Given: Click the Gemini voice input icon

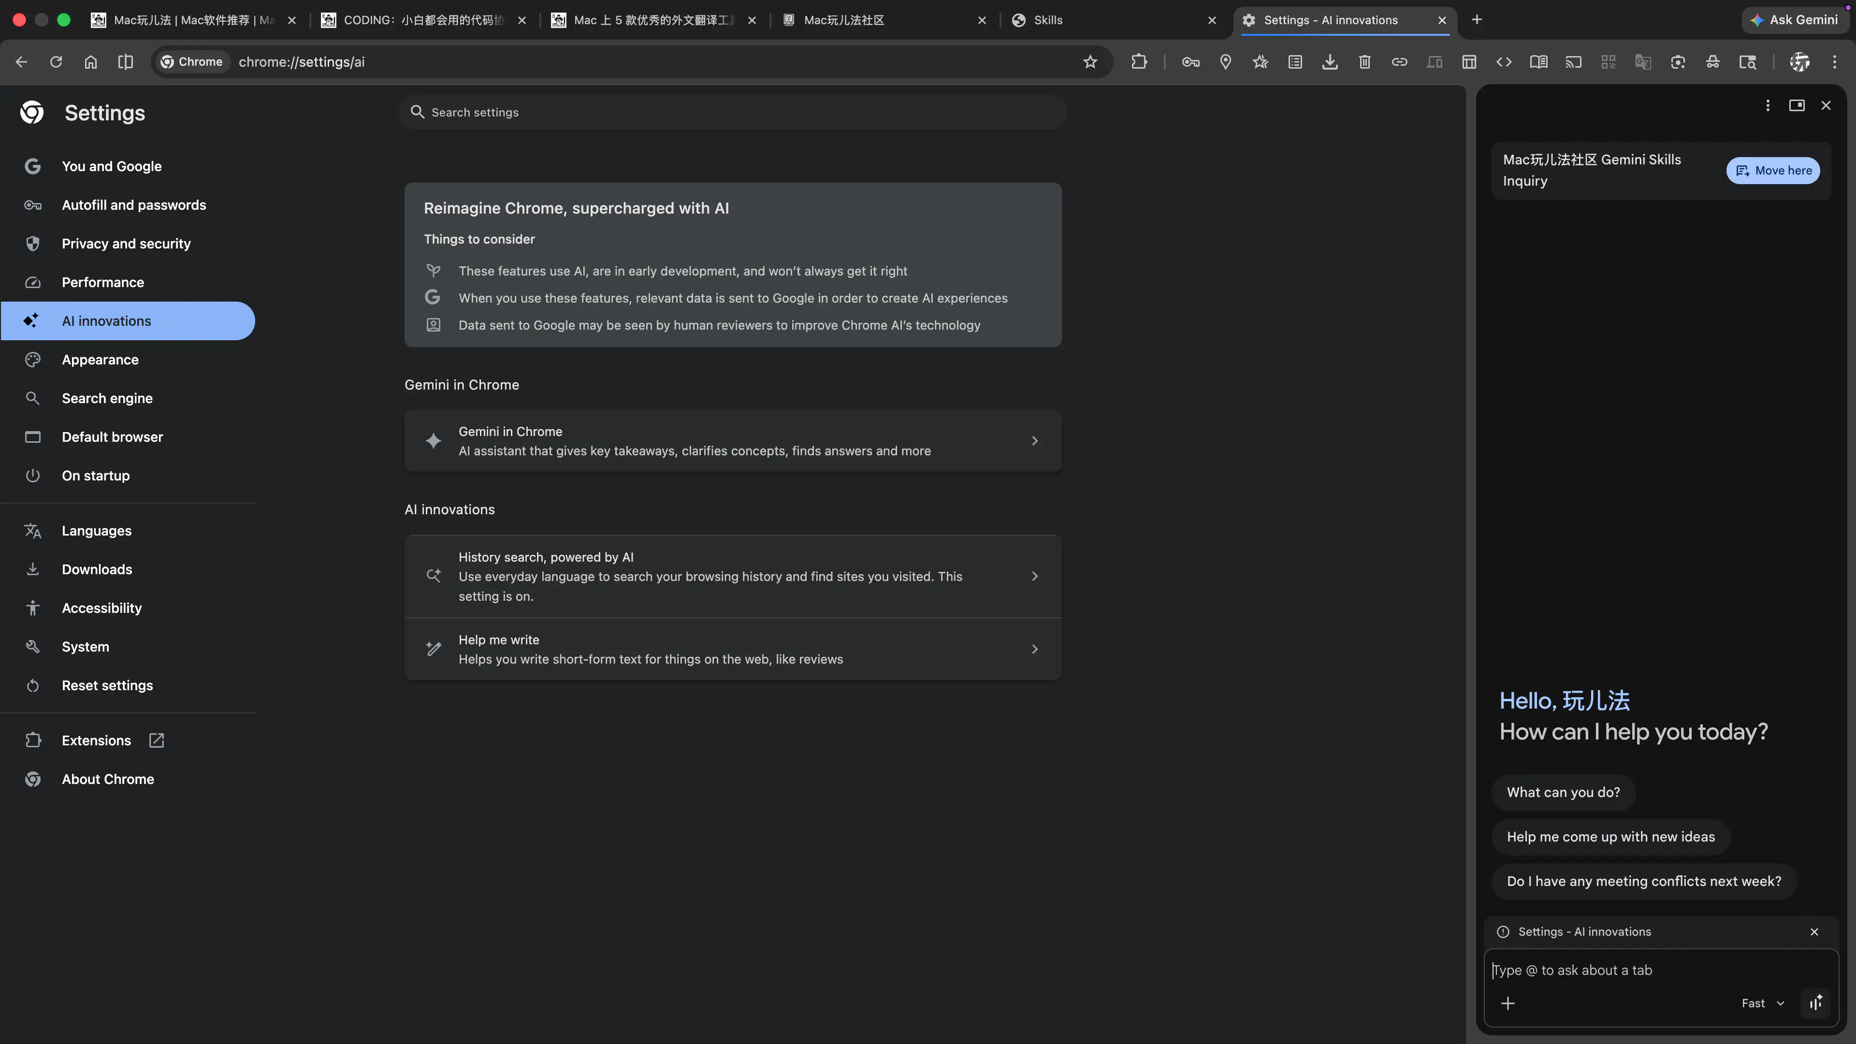Looking at the screenshot, I should [x=1816, y=1003].
